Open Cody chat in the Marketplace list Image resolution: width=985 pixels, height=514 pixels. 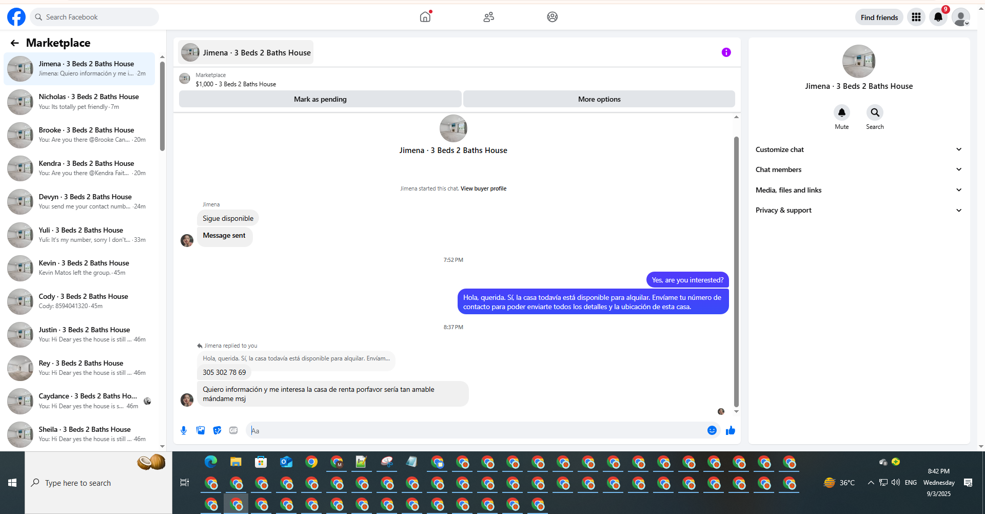point(80,301)
